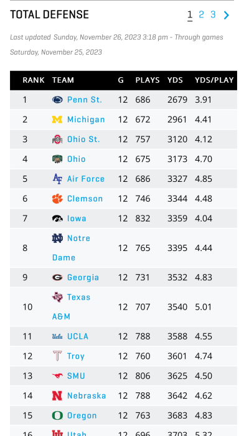
Task: Click the Georgia G logo
Action: point(57,278)
